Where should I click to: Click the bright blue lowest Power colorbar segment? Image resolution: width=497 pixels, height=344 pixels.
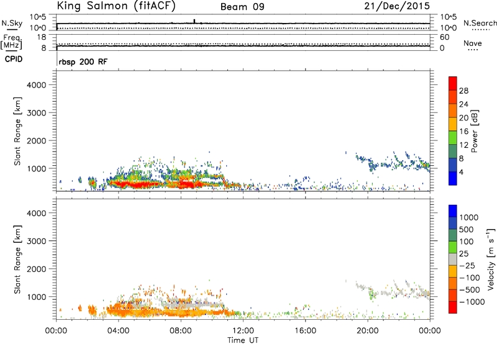pos(453,178)
